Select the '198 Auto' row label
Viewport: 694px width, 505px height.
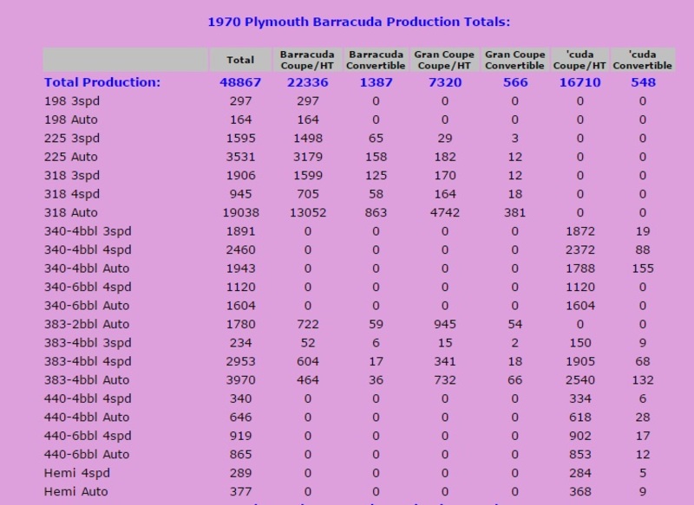click(x=71, y=120)
